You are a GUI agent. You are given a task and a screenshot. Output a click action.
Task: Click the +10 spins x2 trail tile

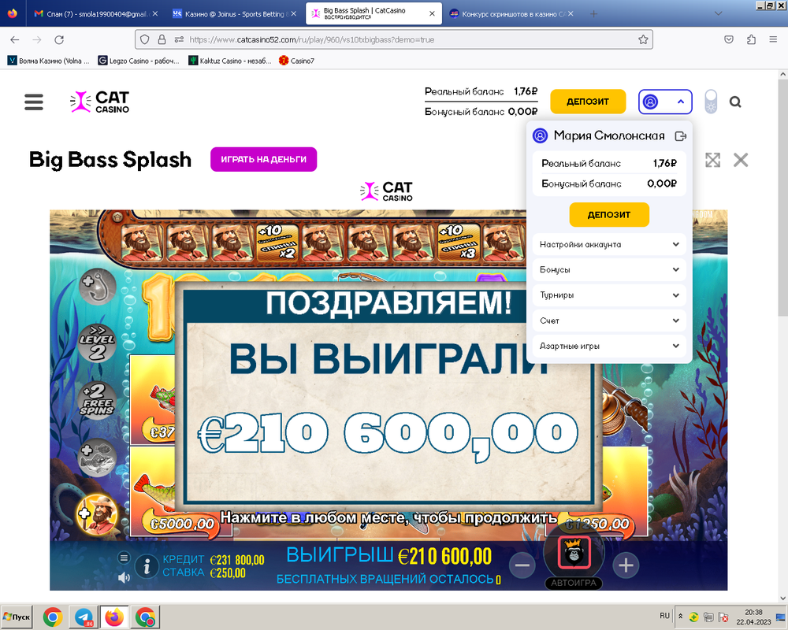(x=277, y=243)
